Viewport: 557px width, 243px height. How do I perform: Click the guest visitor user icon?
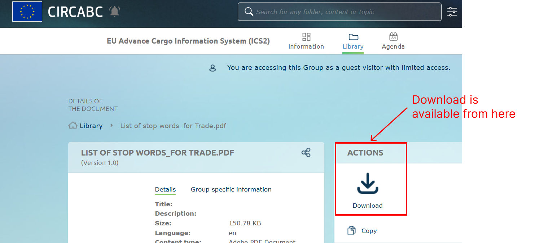[213, 68]
